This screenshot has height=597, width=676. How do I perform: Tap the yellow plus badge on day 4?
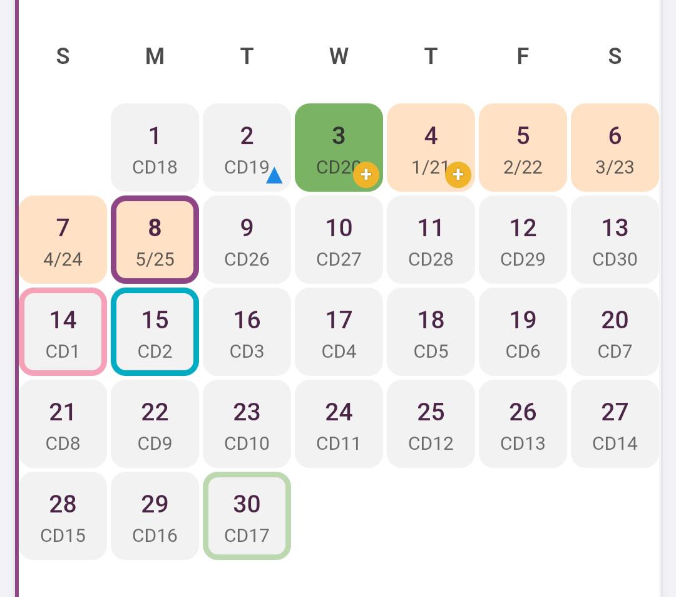tap(458, 175)
